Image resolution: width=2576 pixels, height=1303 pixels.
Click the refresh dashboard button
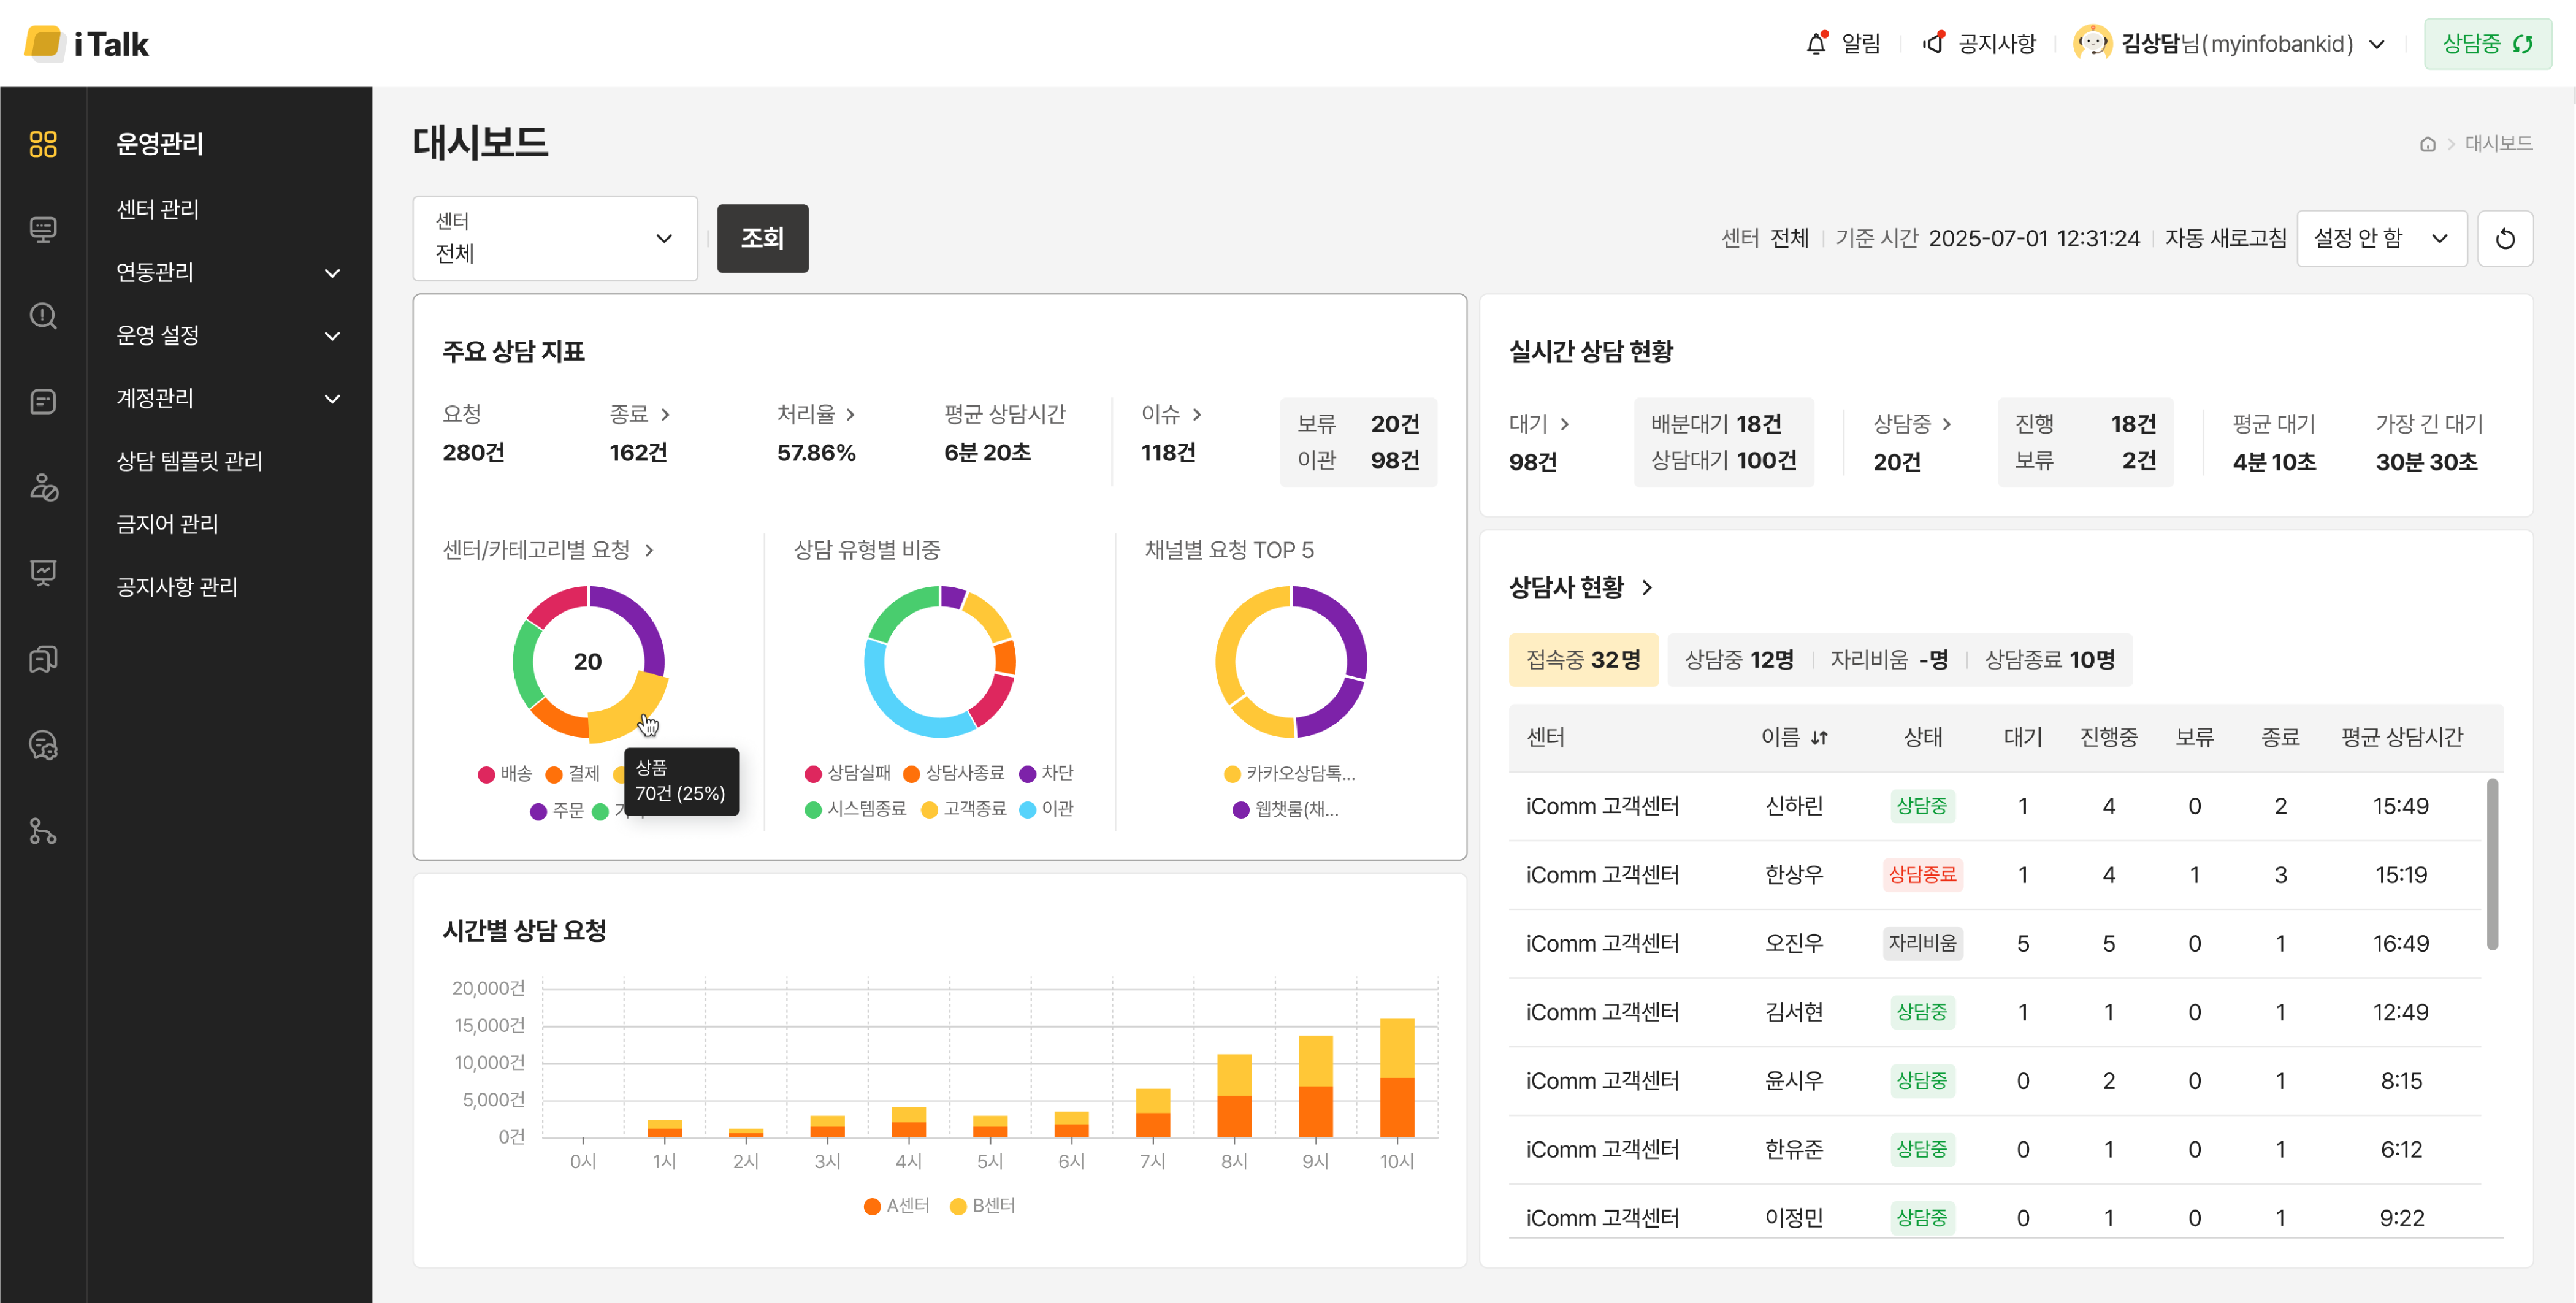(2505, 239)
